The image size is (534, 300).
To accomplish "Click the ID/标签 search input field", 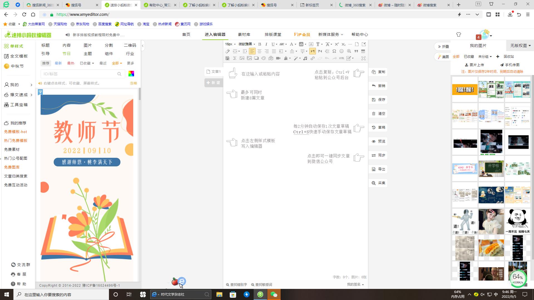I will 79,74.
